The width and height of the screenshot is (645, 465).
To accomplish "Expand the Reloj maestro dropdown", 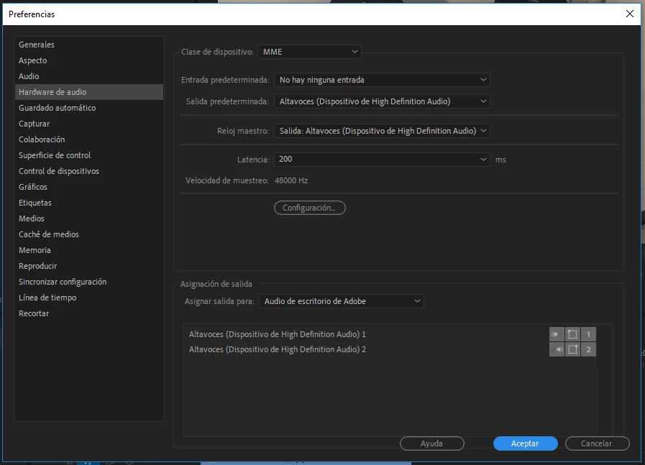I will pos(382,131).
